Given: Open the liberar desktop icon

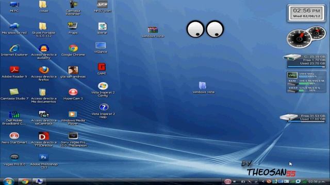Looking at the screenshot, I should (103, 28).
